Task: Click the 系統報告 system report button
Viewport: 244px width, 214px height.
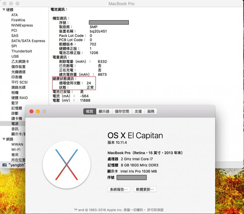Action: pos(119,189)
